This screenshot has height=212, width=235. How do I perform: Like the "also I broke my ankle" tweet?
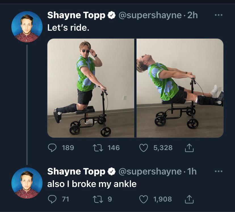pyautogui.click(x=144, y=199)
